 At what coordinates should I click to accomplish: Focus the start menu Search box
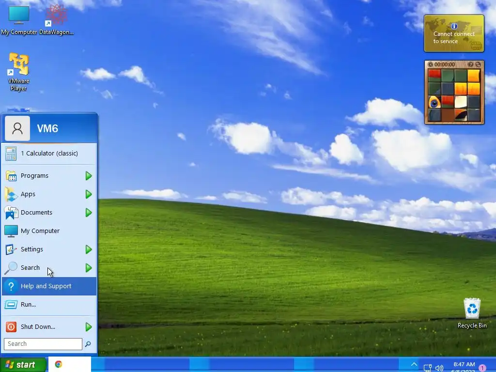point(43,344)
